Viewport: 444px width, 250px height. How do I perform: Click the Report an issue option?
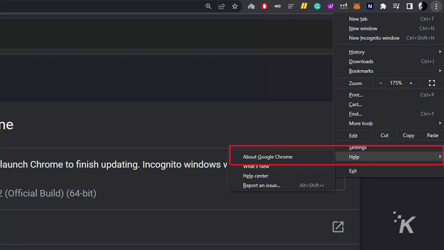pyautogui.click(x=261, y=185)
